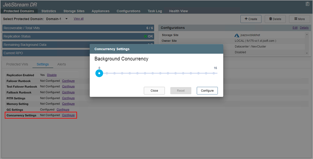313x159 pixels.
Task: Disable replication via the Disable link
Action: (x=52, y=75)
